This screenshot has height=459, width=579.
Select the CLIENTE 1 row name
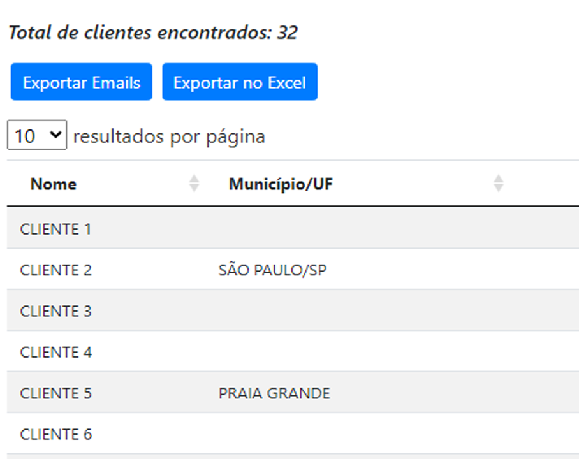(x=56, y=229)
